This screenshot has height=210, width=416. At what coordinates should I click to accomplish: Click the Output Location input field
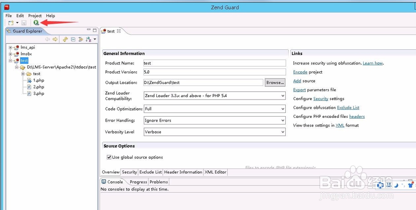203,83
